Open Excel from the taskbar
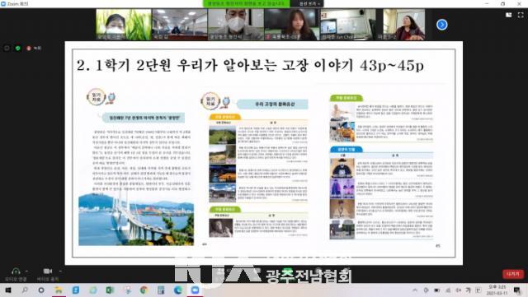 click(110, 290)
